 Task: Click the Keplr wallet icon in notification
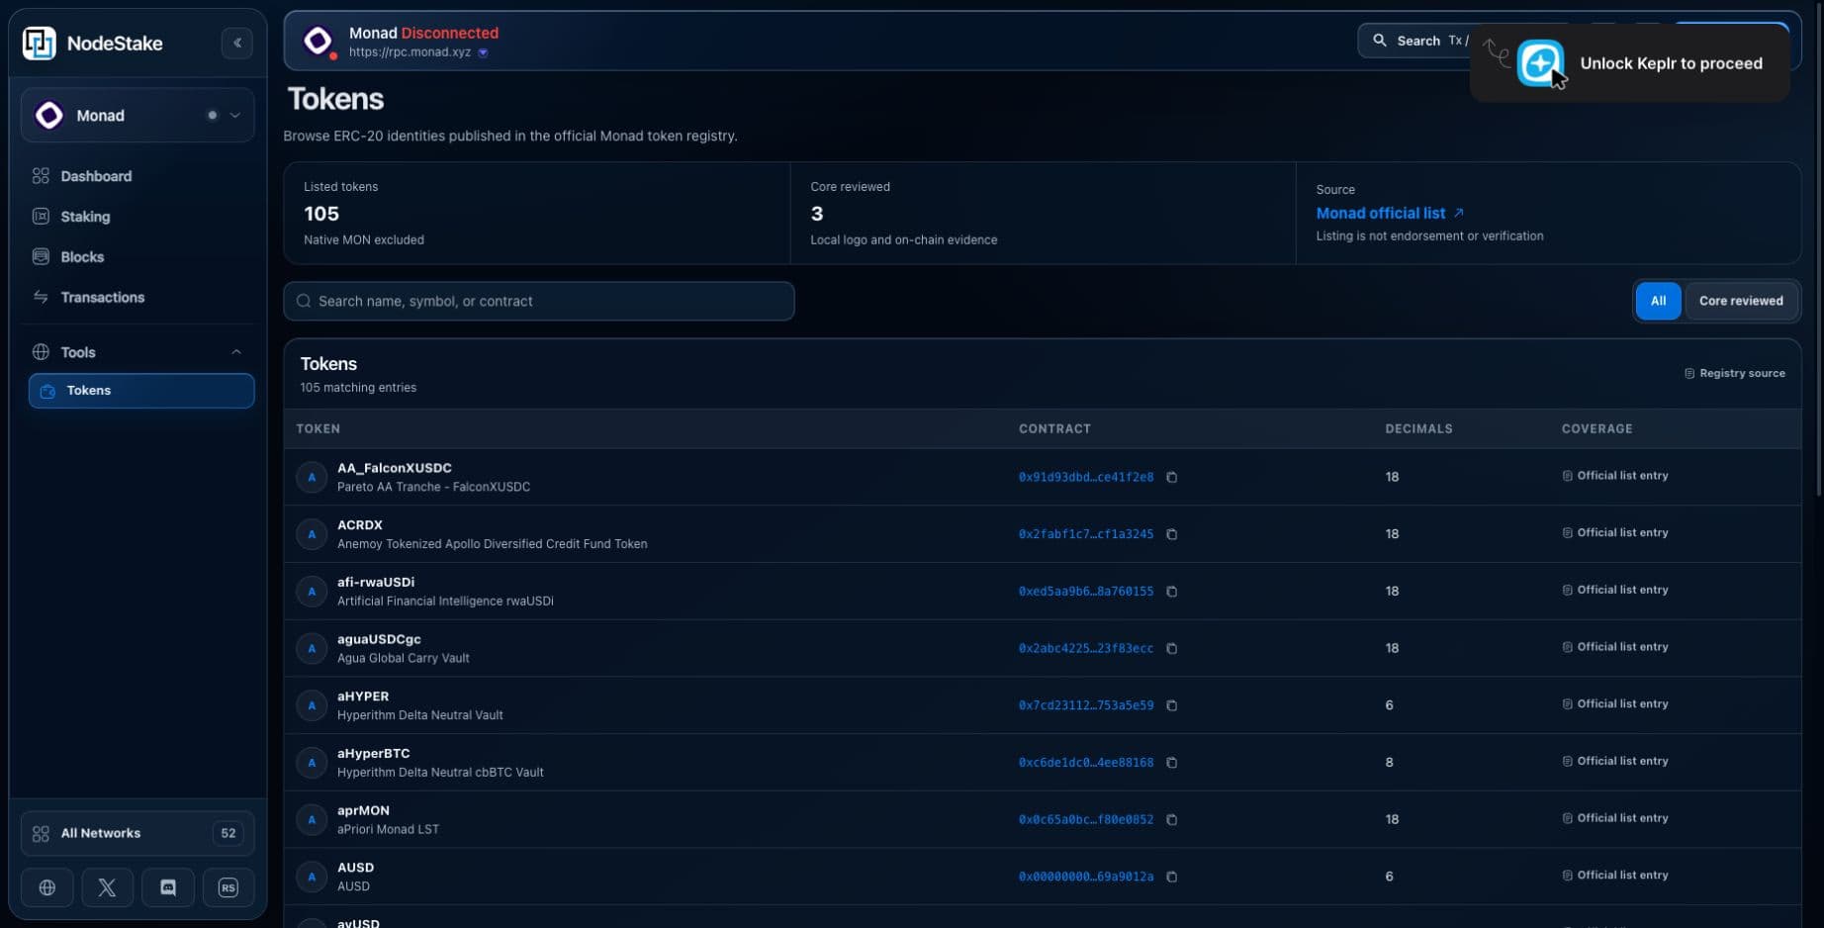tap(1540, 63)
